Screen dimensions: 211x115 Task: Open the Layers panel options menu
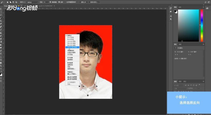pos(203,81)
